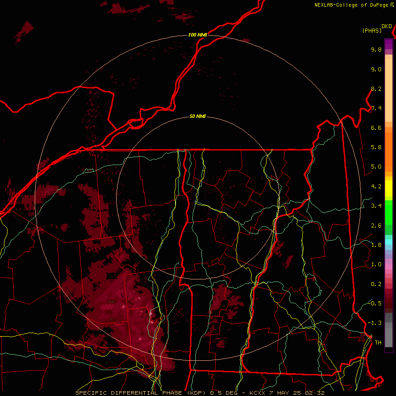Screen dimensions: 396x396
Task: Click the 50 NMI range ring label
Action: [x=198, y=117]
